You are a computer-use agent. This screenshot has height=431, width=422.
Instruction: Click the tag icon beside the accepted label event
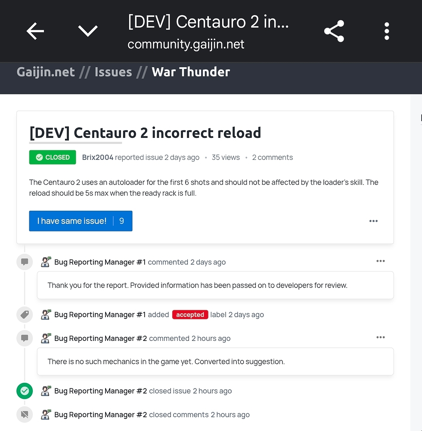[25, 315]
